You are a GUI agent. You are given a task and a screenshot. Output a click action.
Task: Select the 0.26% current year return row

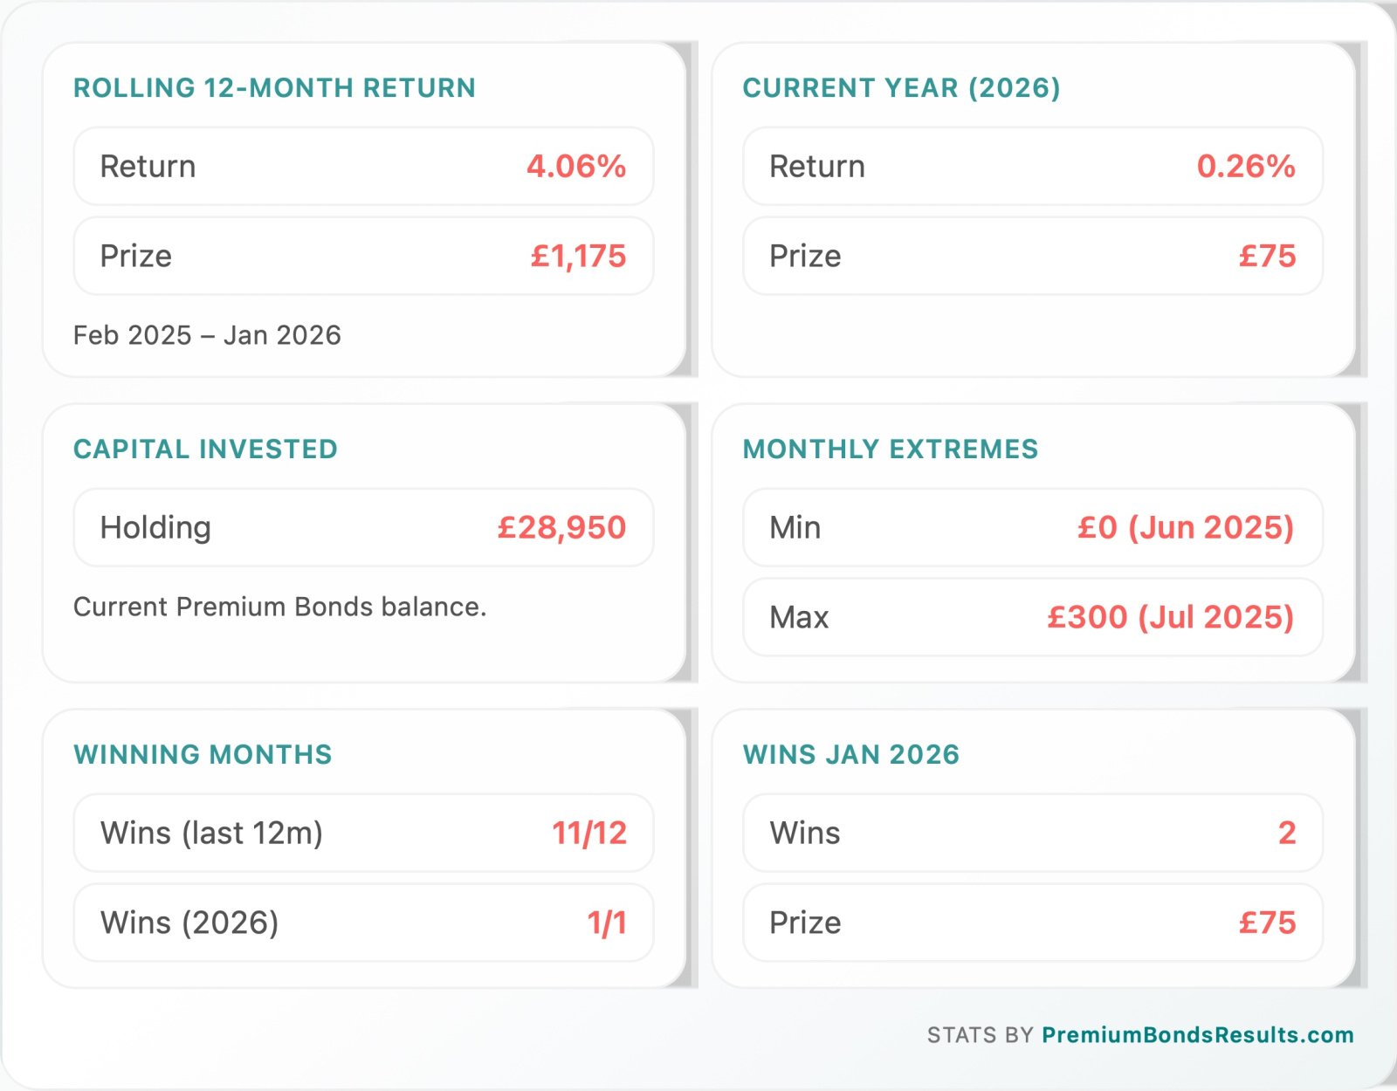click(1032, 167)
